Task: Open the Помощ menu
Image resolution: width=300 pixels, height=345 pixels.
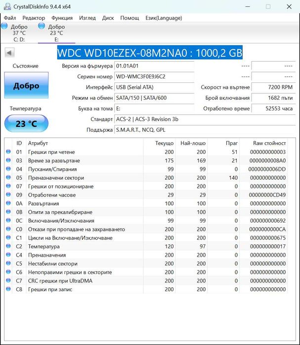Action: (129, 18)
